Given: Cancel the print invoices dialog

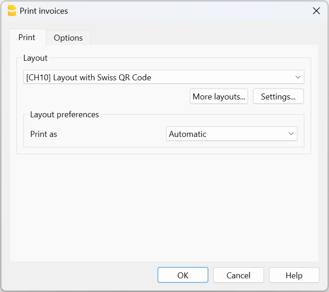Looking at the screenshot, I should coord(238,275).
